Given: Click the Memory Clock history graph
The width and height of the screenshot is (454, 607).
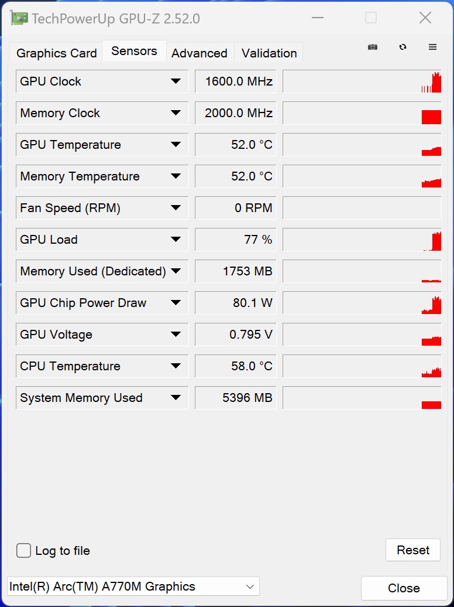Looking at the screenshot, I should tap(362, 113).
